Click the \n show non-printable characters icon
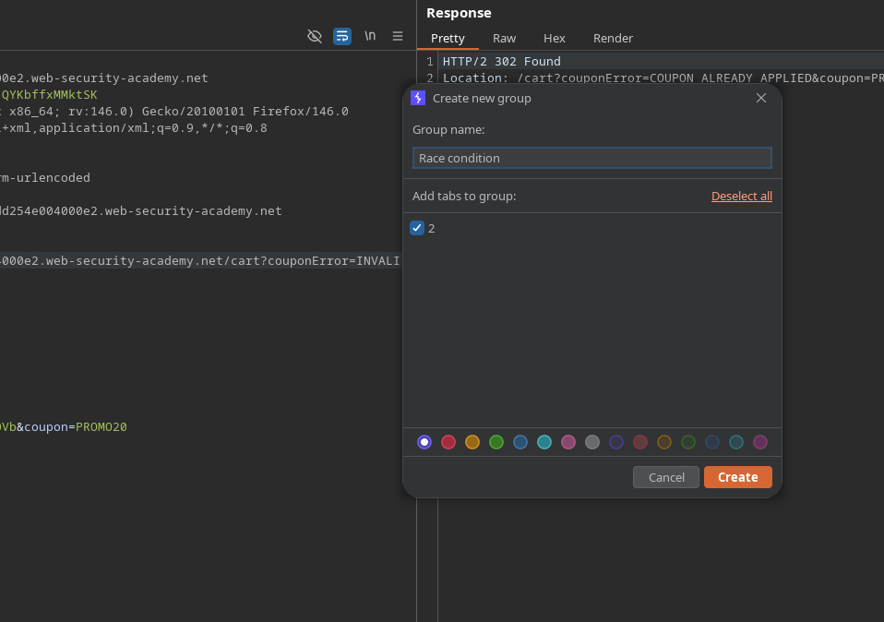884x622 pixels. pyautogui.click(x=370, y=36)
